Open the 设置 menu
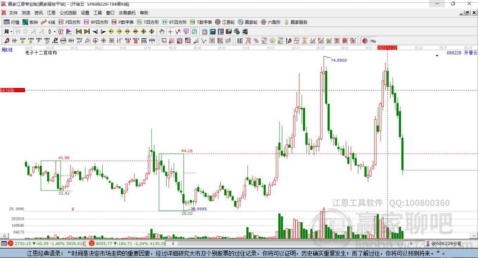 (85, 13)
